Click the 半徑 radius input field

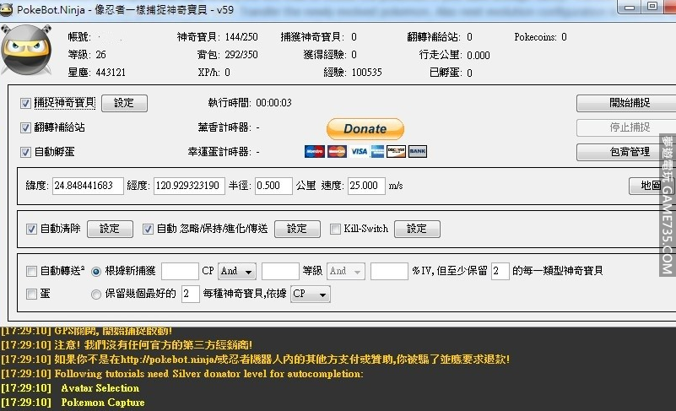pos(273,186)
